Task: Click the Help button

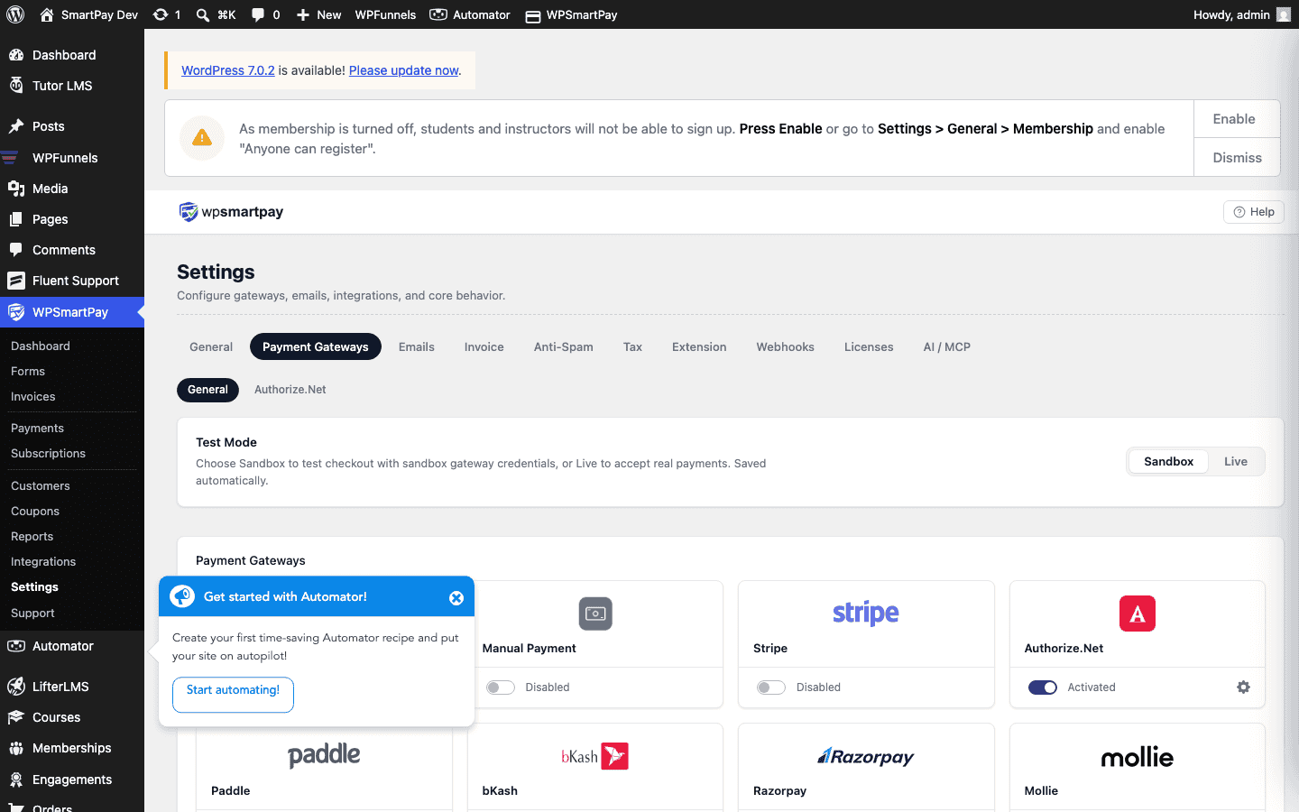Action: 1254,212
